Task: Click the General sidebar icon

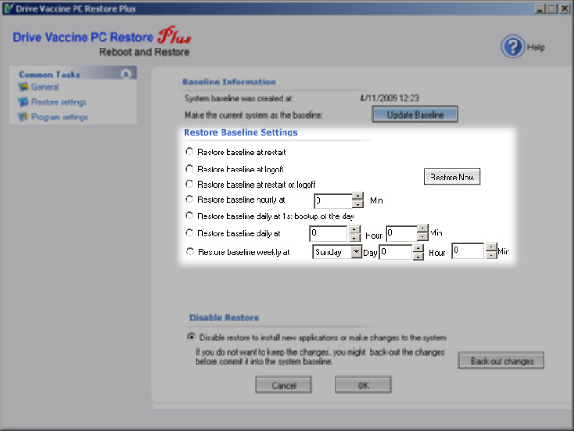Action: tap(23, 87)
